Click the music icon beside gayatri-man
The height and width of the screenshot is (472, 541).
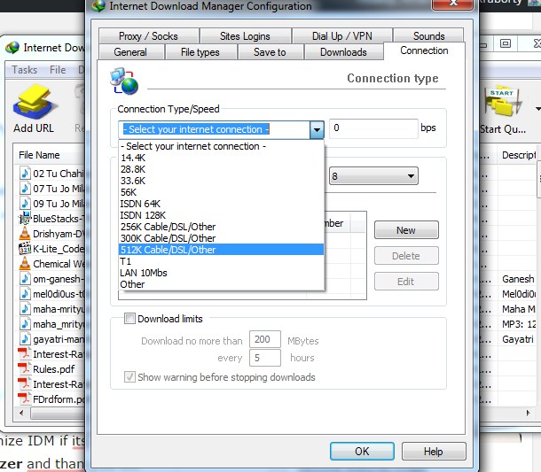click(25, 339)
